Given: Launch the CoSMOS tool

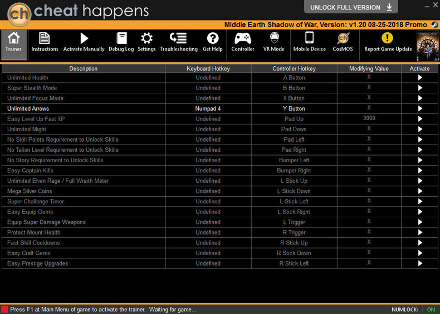Looking at the screenshot, I should [343, 43].
